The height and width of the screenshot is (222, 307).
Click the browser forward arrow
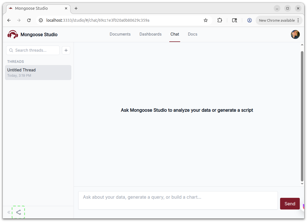[19, 20]
